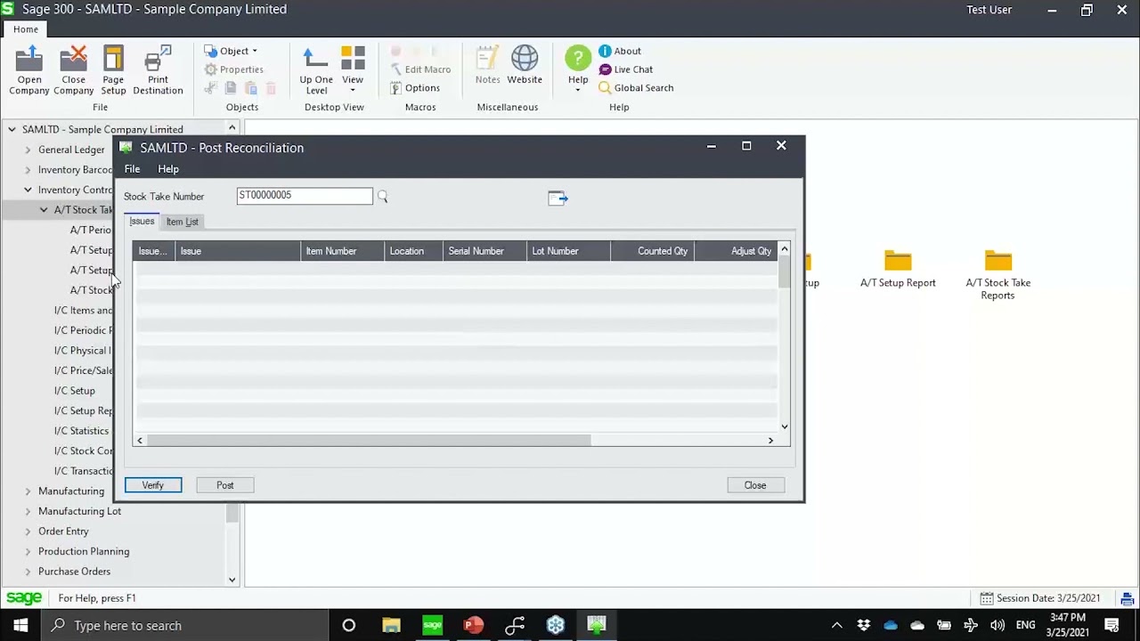Viewport: 1140px width, 641px height.
Task: Collapse the SAMLTD root company node
Action: [x=12, y=129]
